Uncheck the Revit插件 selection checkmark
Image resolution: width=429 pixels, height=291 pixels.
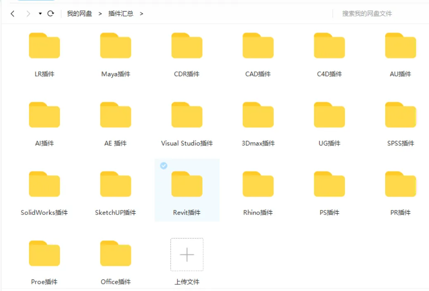(164, 165)
